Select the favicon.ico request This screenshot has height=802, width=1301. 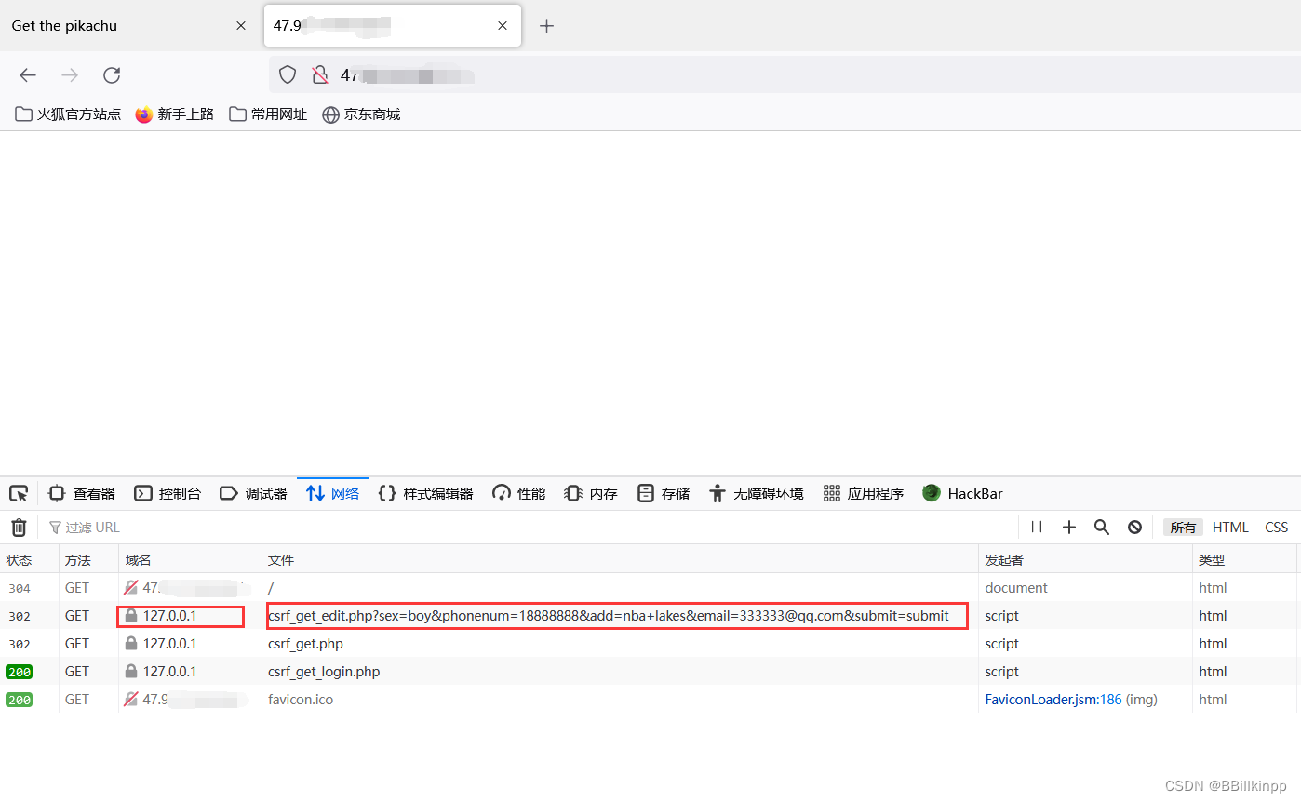pyautogui.click(x=650, y=700)
